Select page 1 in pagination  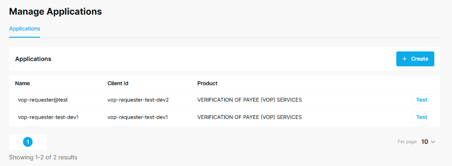point(28,142)
